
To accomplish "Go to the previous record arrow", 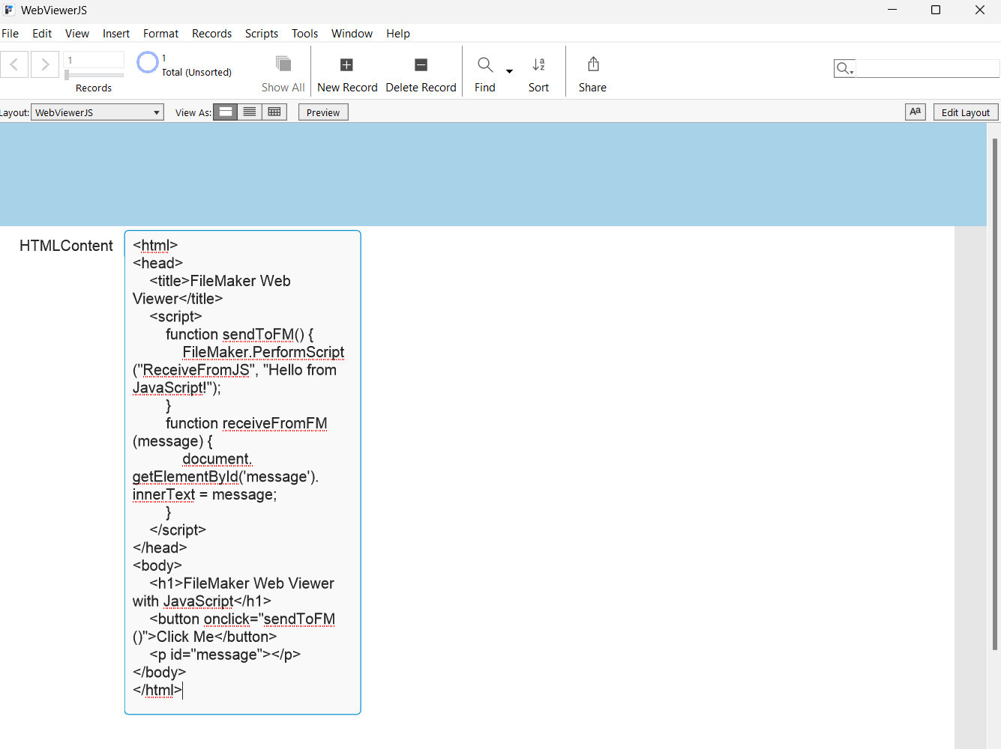I will (14, 64).
